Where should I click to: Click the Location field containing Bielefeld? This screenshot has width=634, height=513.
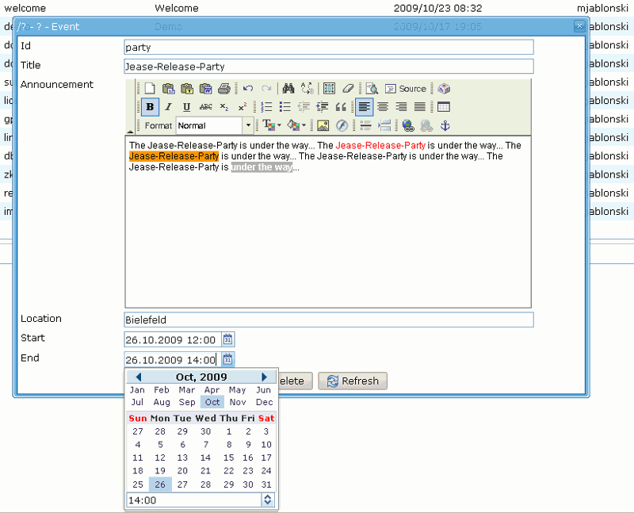[329, 320]
